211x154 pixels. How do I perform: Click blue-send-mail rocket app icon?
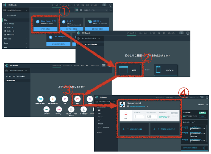122,105
